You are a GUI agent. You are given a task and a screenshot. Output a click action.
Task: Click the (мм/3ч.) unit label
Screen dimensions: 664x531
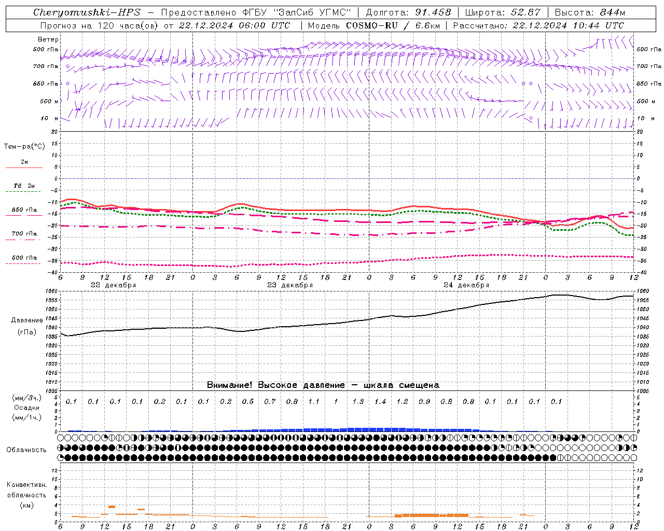coord(26,398)
